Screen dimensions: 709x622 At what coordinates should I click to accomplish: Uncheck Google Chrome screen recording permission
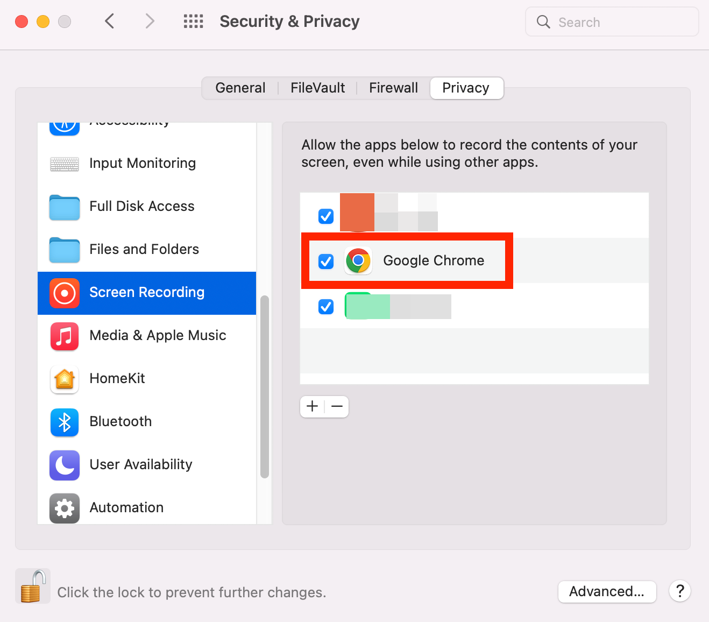pos(326,261)
